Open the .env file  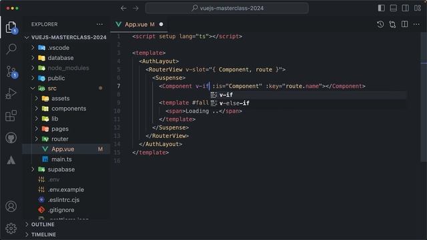(x=66, y=179)
